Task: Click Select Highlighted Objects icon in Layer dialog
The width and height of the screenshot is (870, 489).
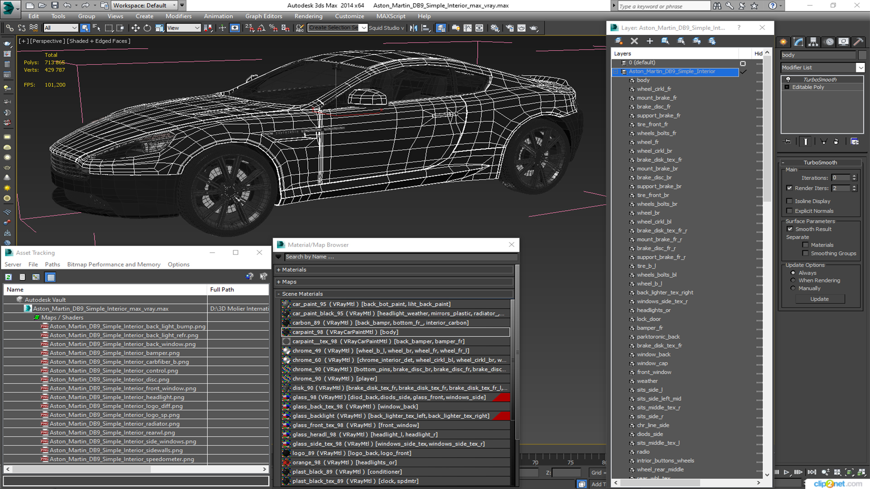Action: (x=665, y=41)
